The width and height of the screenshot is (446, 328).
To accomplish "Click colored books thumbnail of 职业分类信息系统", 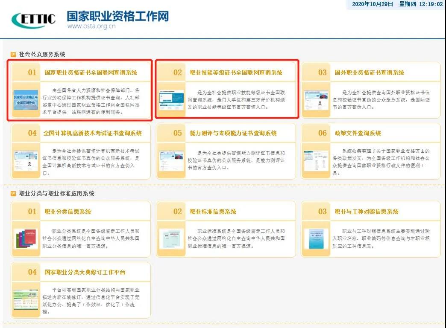I will point(26,239).
